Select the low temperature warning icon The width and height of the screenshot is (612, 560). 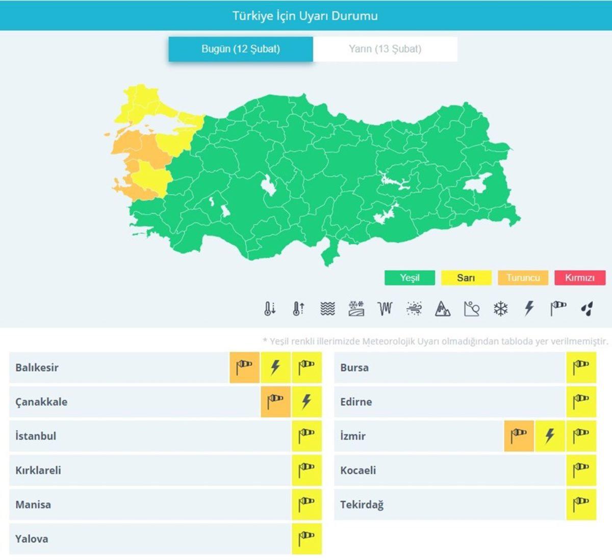pos(270,308)
